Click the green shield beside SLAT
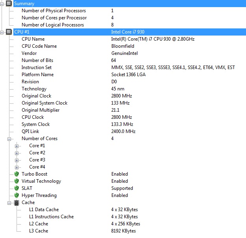 17,188
